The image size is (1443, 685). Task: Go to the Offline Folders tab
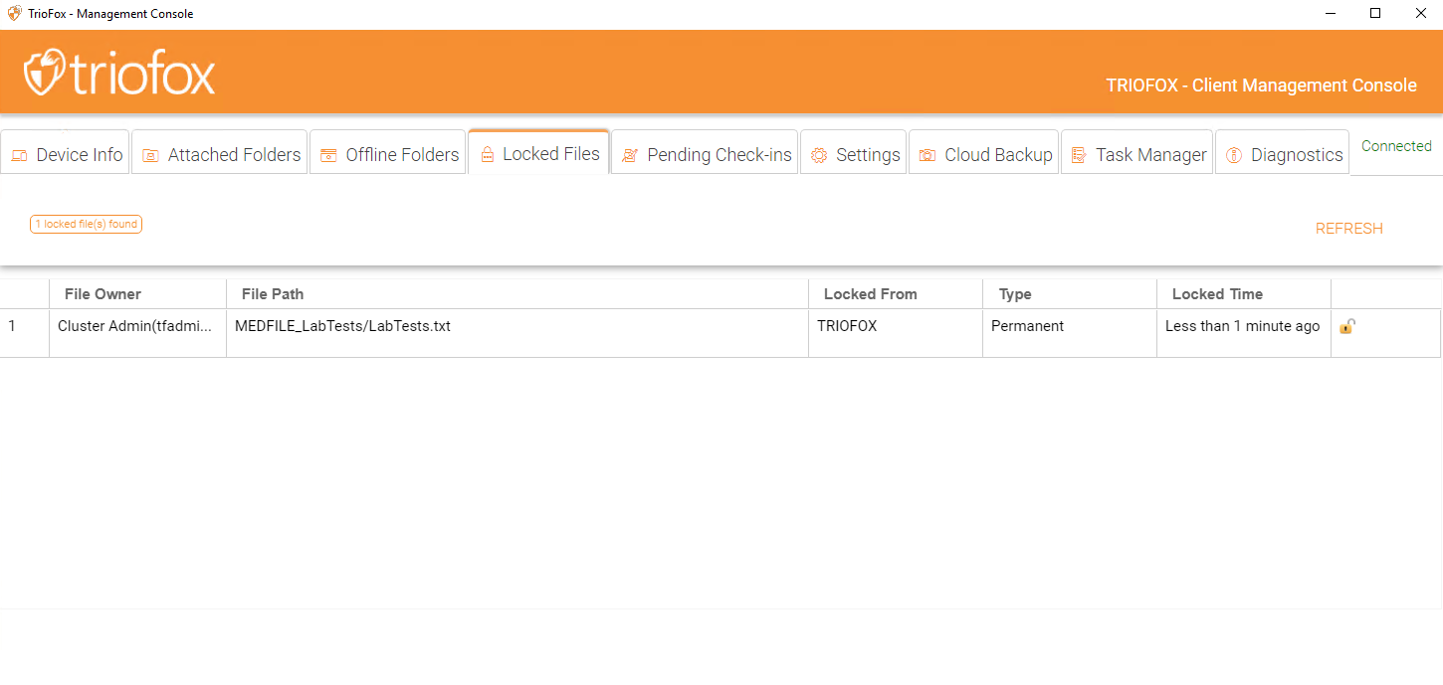(388, 154)
